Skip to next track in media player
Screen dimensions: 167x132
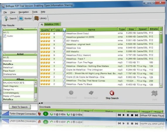[137, 115]
